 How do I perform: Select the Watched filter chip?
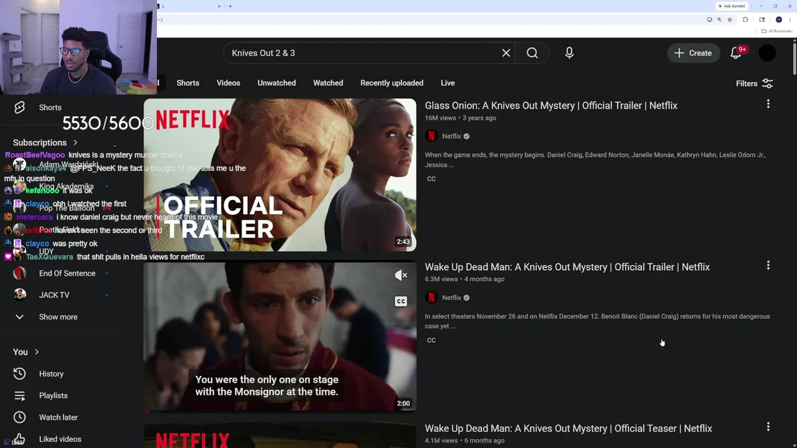click(x=328, y=83)
